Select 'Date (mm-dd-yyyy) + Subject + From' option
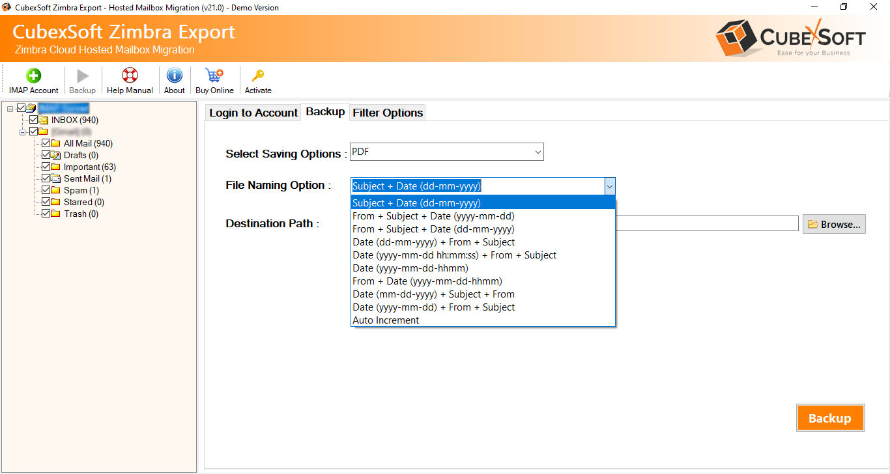 [483, 294]
